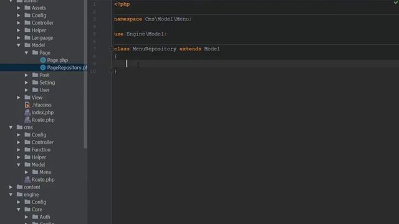Click the closing brace fold marker
Image resolution: width=399 pixels, height=224 pixels.
tap(111, 72)
